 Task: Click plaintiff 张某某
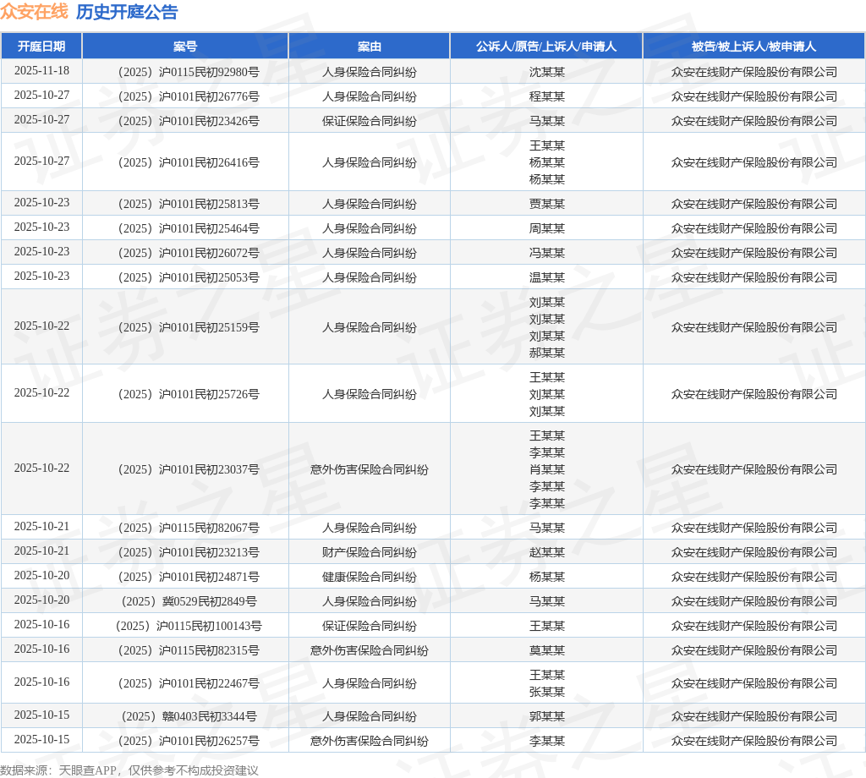(x=547, y=691)
